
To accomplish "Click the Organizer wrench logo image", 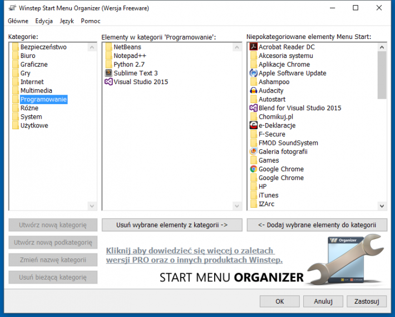I will tap(345, 260).
